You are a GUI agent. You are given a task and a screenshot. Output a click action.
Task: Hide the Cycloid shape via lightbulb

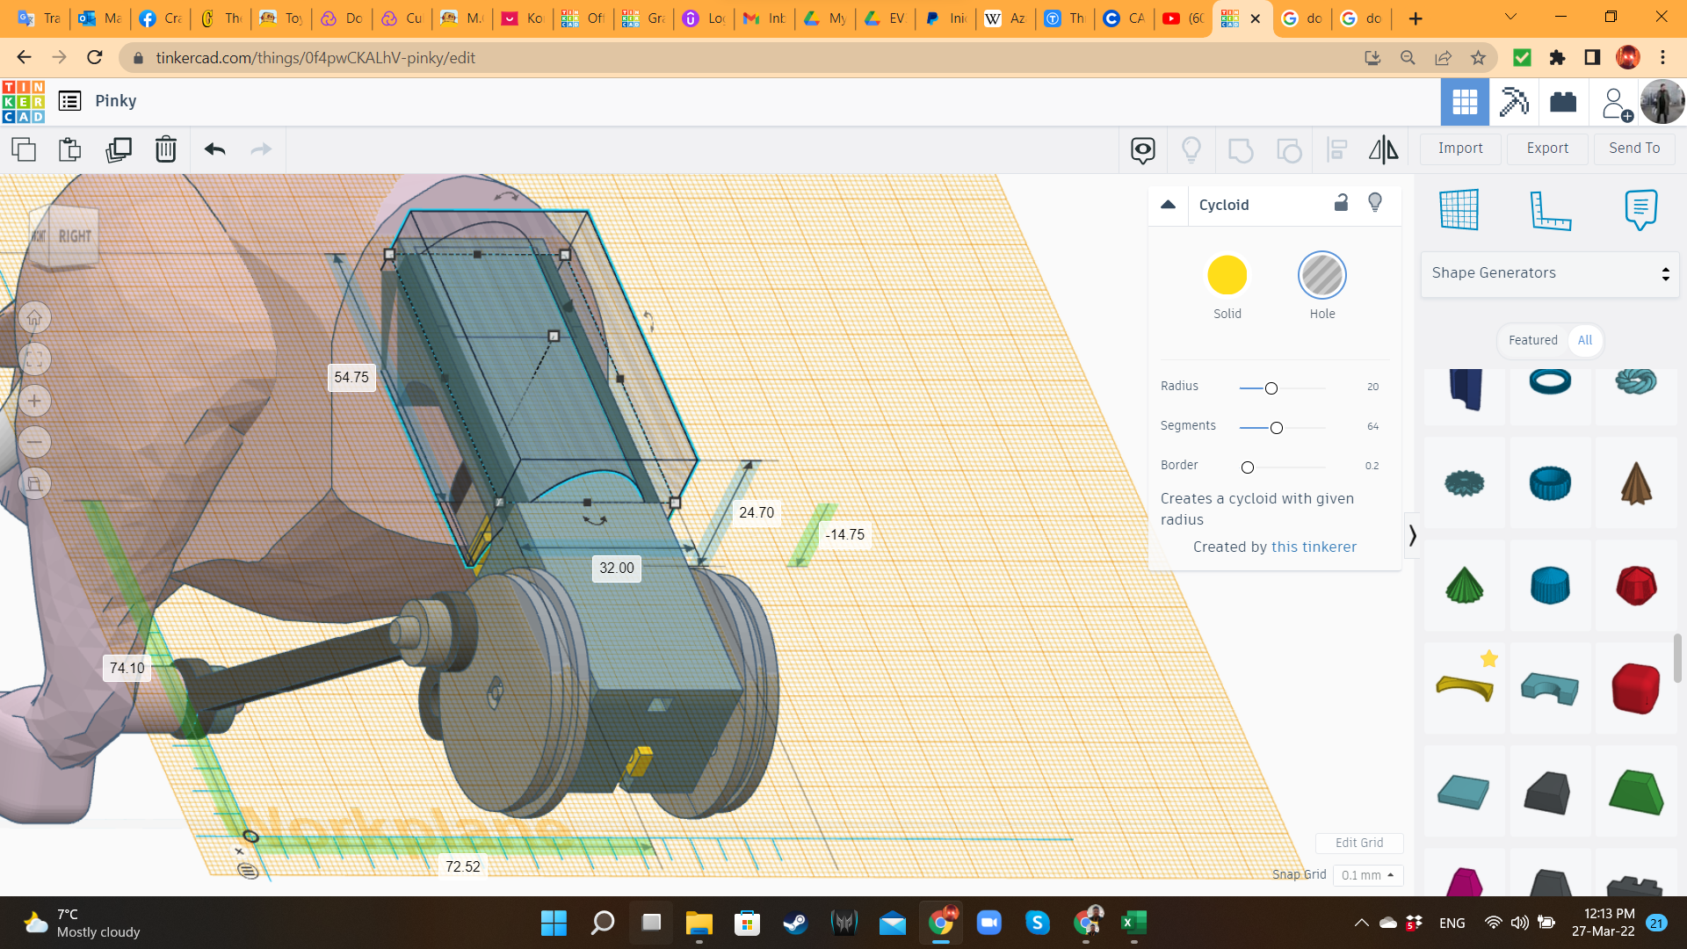[x=1375, y=203]
